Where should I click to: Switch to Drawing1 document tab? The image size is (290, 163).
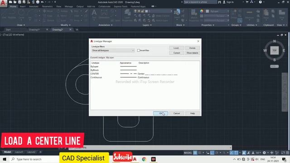(x=34, y=29)
